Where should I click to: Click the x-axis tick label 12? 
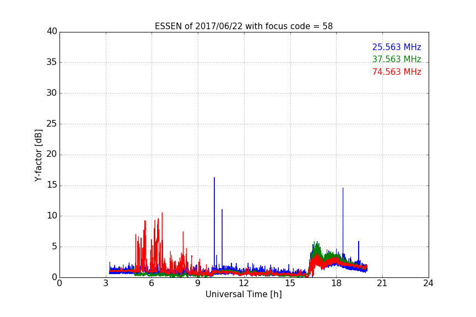coord(244,283)
